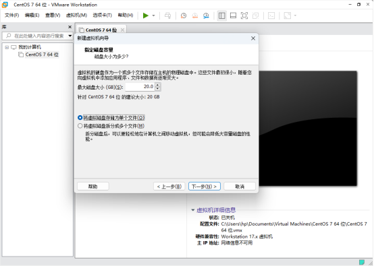Click the console view toolbar icon

pos(271,15)
